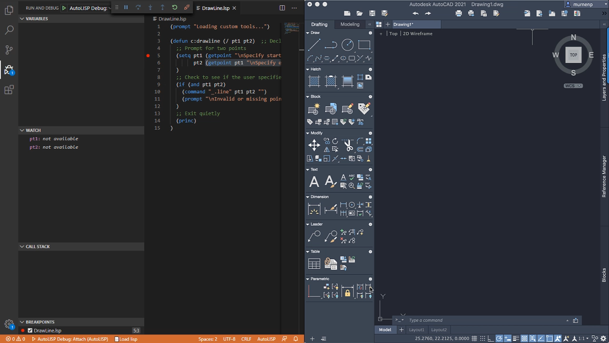Image resolution: width=609 pixels, height=343 pixels.
Task: Choose the Move tool in Modify panel
Action: point(314,145)
